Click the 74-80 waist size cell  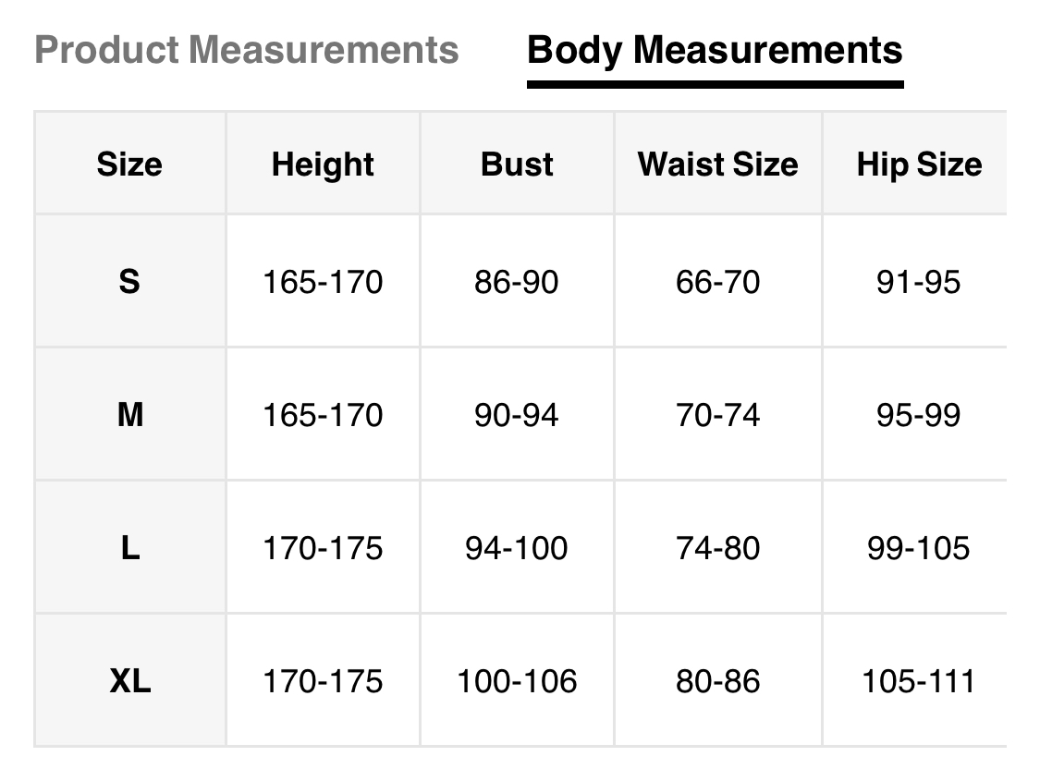tap(717, 548)
